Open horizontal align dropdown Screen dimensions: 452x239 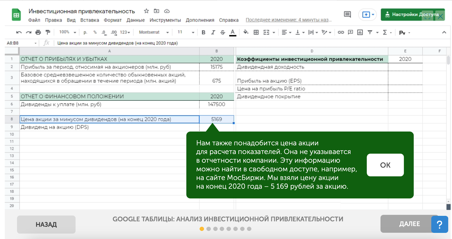pos(286,32)
